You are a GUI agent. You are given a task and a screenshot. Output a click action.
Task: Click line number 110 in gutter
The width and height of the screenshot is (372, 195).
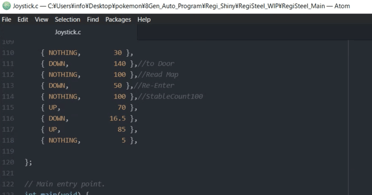[x=8, y=53]
